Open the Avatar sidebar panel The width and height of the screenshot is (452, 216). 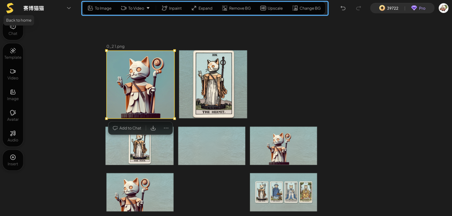coord(13,116)
